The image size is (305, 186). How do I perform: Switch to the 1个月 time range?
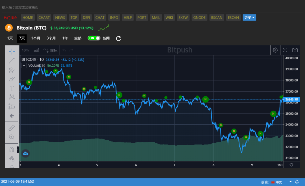[36, 38]
